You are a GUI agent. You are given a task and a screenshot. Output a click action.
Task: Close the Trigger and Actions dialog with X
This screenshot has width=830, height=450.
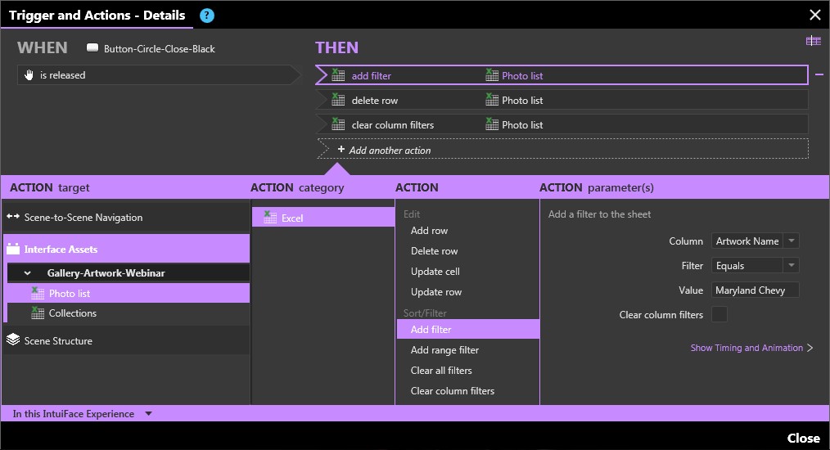[815, 15]
